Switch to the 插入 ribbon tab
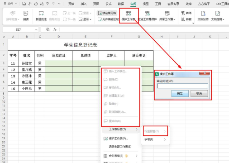 (84, 4)
